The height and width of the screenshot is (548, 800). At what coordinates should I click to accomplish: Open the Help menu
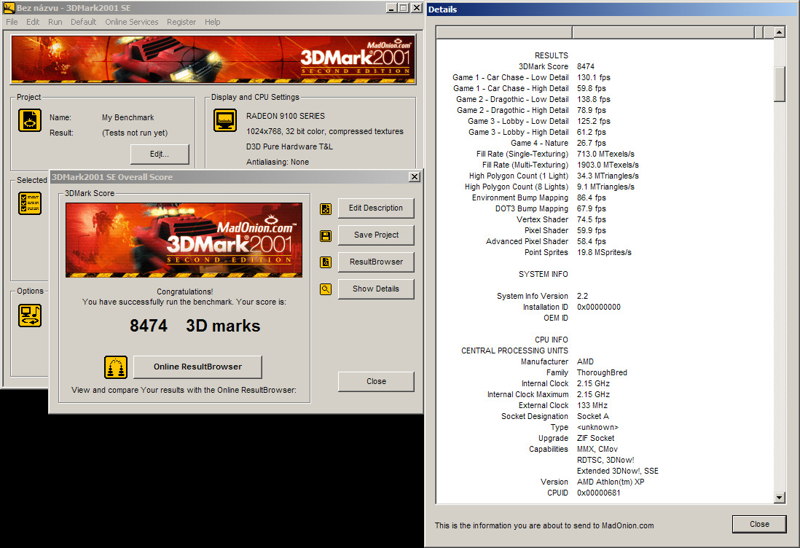coord(212,22)
